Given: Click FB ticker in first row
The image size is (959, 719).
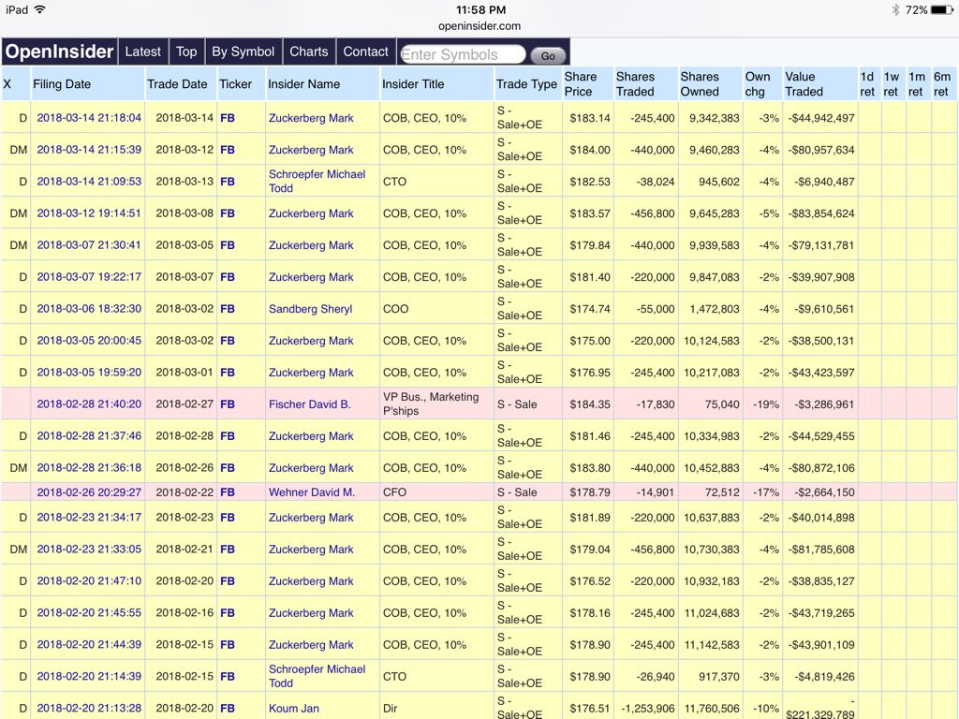Looking at the screenshot, I should pyautogui.click(x=228, y=118).
